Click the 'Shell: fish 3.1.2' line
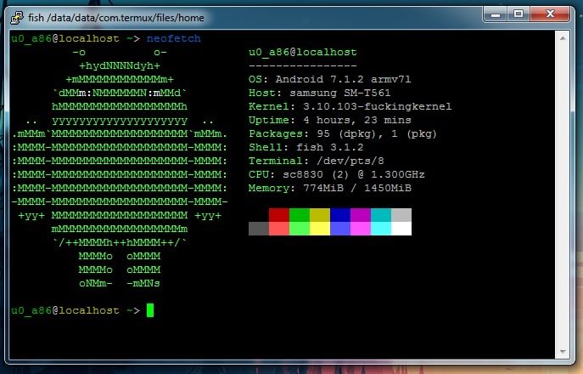Viewport: 583px width, 374px height. pyautogui.click(x=306, y=147)
